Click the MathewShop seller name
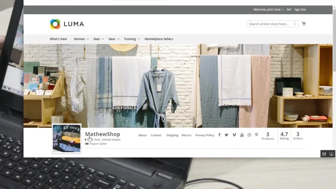 (102, 134)
